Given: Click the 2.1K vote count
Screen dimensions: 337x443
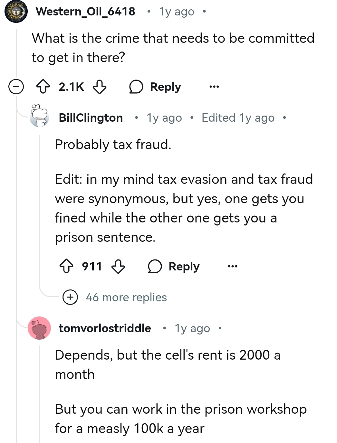Looking at the screenshot, I should [71, 87].
